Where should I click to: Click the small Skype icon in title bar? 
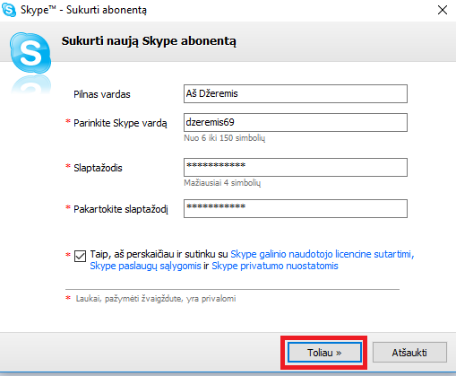[9, 10]
